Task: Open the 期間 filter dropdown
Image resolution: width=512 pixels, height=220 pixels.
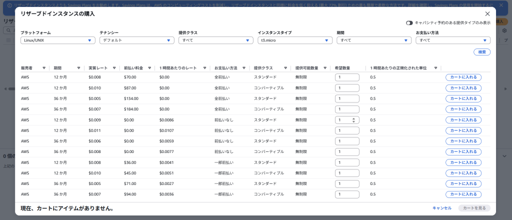Action: (x=373, y=40)
